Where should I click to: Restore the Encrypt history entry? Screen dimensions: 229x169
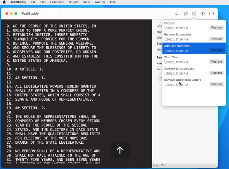(217, 28)
